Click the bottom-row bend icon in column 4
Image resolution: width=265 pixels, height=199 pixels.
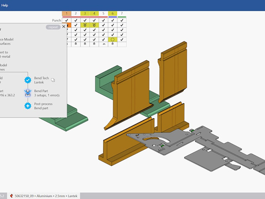point(94,44)
